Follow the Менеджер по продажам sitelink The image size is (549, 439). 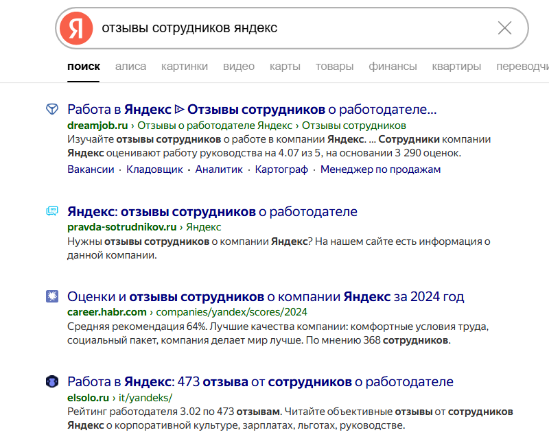coord(380,169)
